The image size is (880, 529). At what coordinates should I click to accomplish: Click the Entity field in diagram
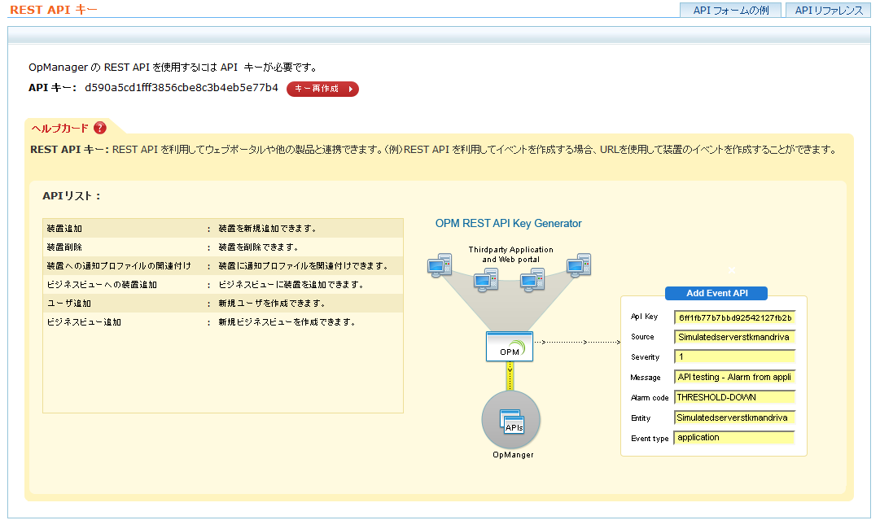click(734, 418)
